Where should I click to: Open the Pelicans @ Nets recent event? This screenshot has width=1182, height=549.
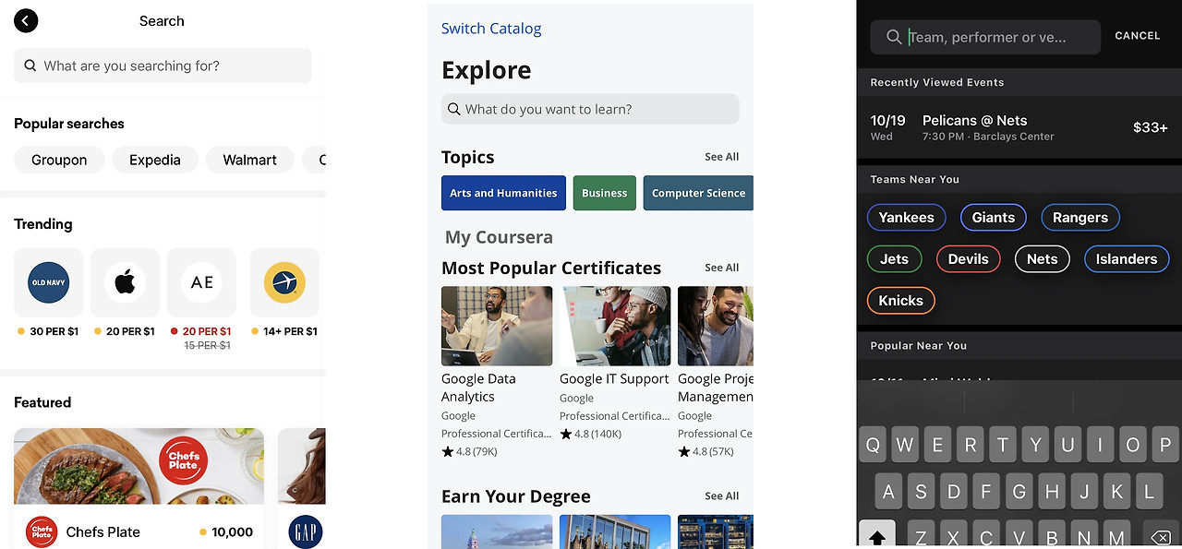(1019, 127)
